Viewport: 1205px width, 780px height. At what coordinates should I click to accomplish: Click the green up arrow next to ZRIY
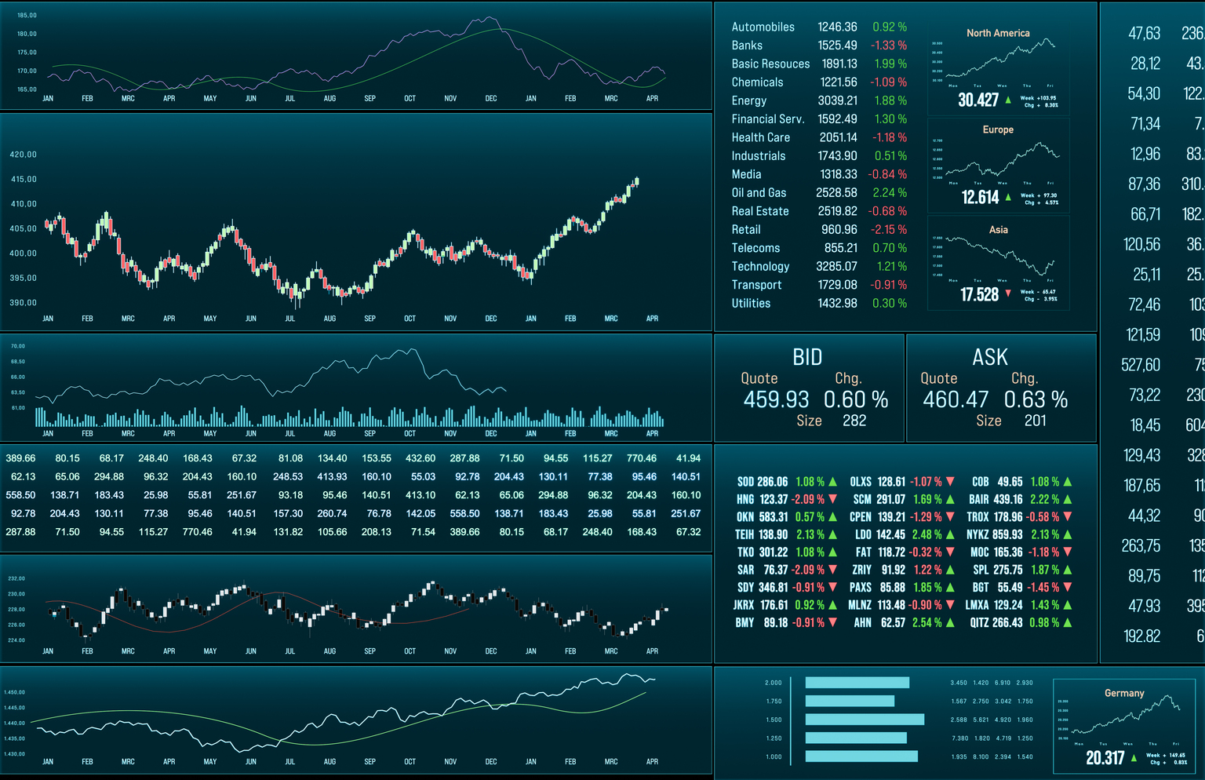pos(949,569)
